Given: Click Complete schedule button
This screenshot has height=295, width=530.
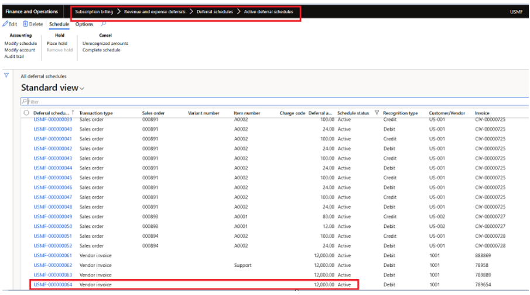Looking at the screenshot, I should [x=101, y=50].
